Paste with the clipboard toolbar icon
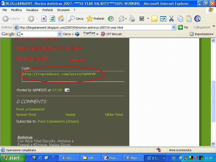Image resolution: width=216 pixels, height=162 pixels. (189, 19)
